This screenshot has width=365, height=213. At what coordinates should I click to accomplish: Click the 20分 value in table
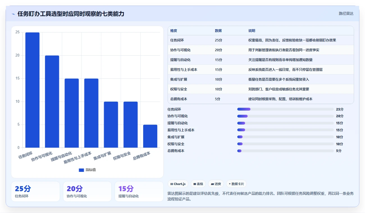click(218, 50)
